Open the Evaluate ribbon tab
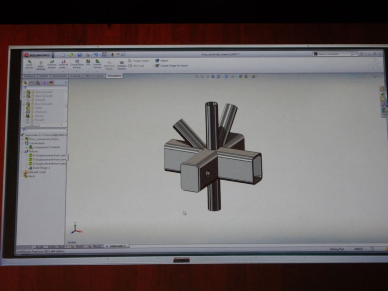Viewport: 388px width, 291px height. tap(75, 76)
